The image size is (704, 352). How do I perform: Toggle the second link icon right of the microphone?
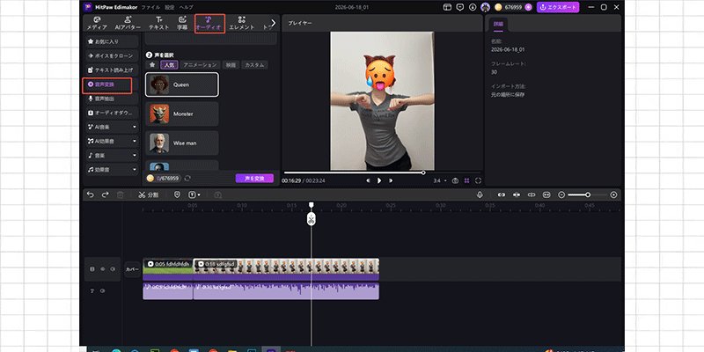517,194
